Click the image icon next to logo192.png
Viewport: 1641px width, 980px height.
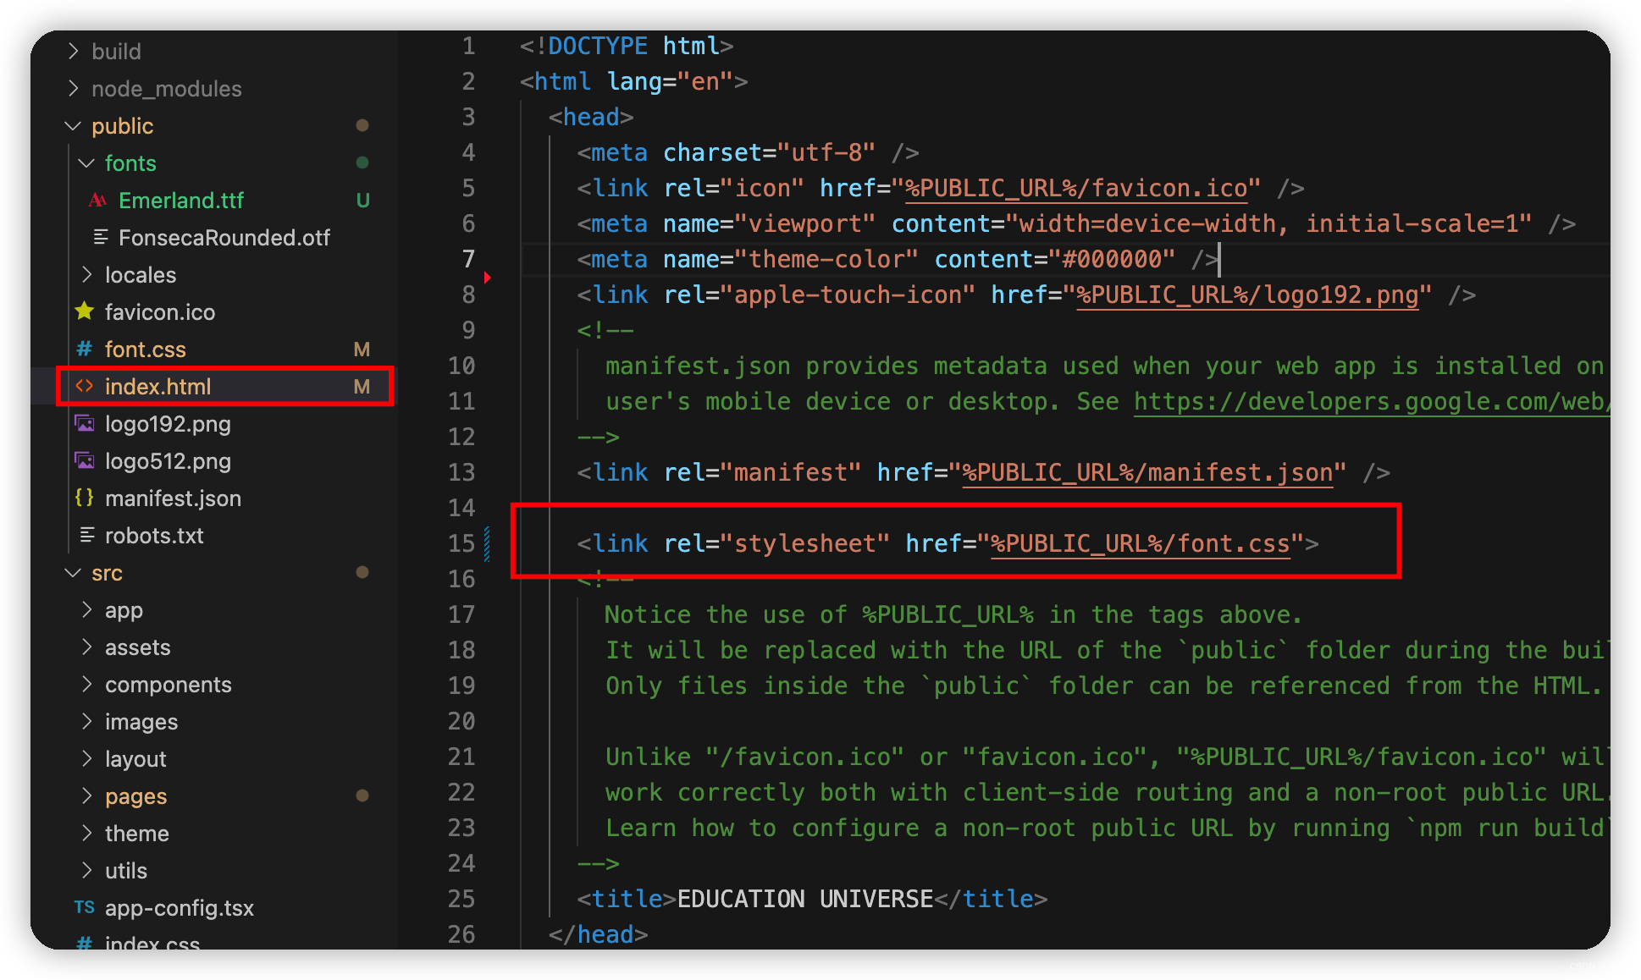(85, 424)
